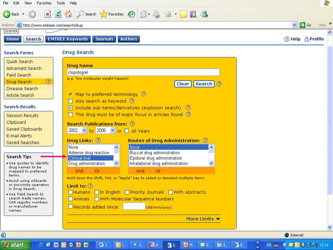Open the Tools menu

(60, 3)
